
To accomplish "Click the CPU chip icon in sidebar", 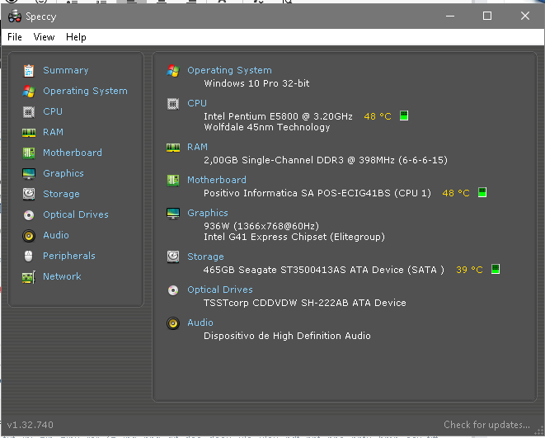I will (29, 112).
